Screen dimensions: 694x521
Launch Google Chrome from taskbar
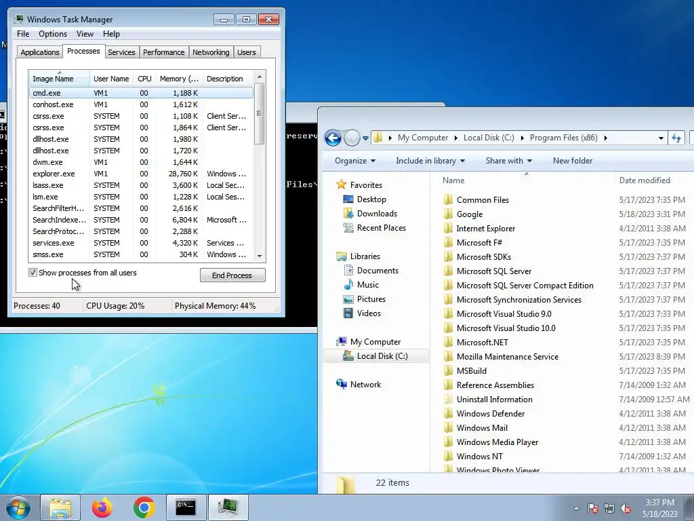pyautogui.click(x=144, y=507)
